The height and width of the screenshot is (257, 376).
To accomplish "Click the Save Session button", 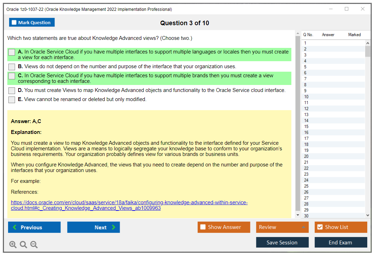I will tap(282, 242).
